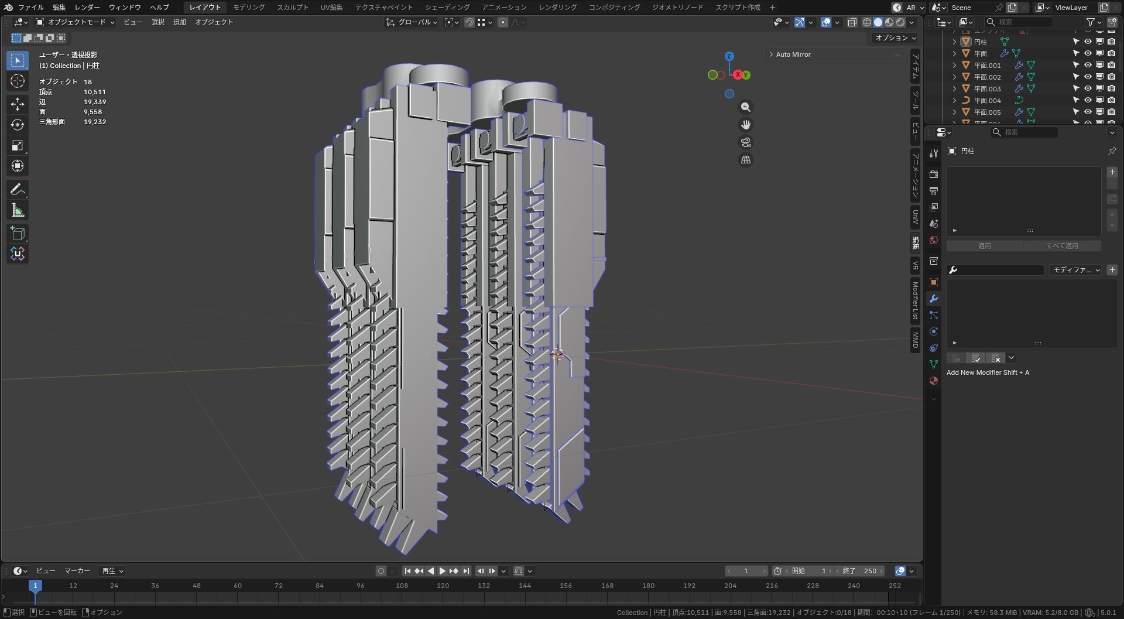Switch to orthographic grid view icon

click(745, 160)
